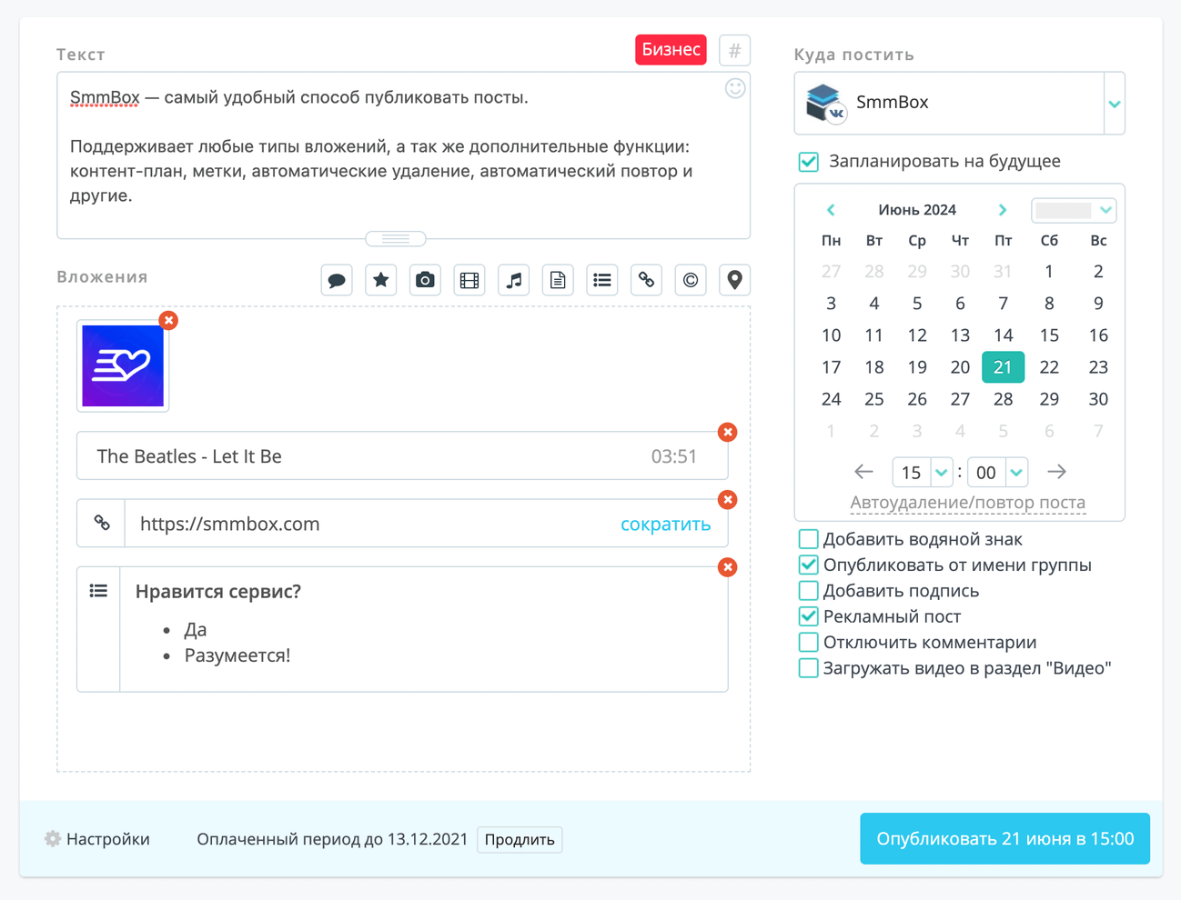Expand the Куда постить account dropdown

[1115, 104]
